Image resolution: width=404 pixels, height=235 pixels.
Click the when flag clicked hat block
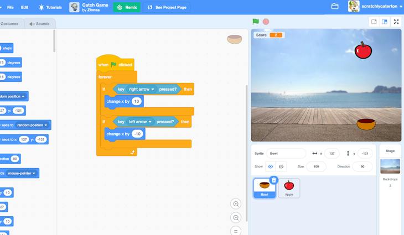[x=115, y=64]
